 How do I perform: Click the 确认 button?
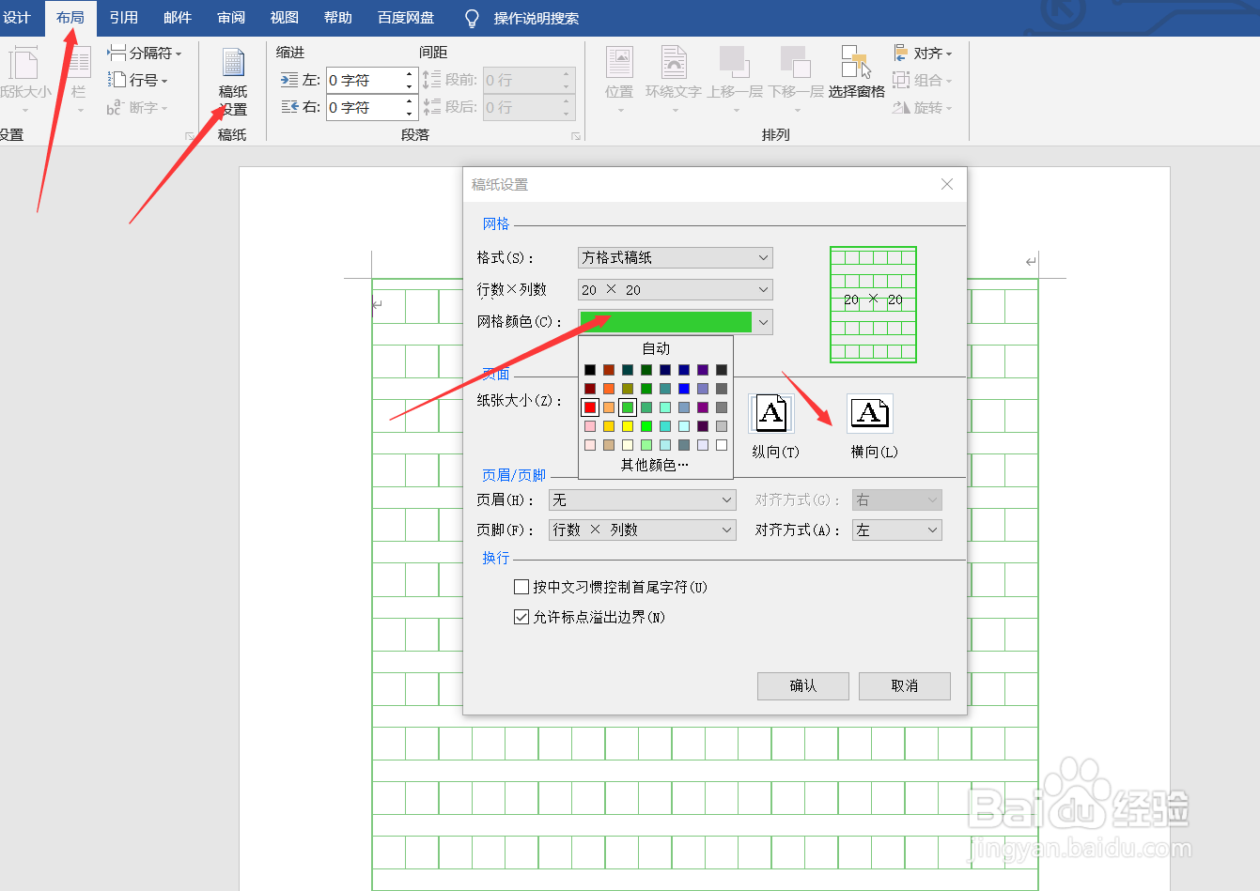point(803,686)
